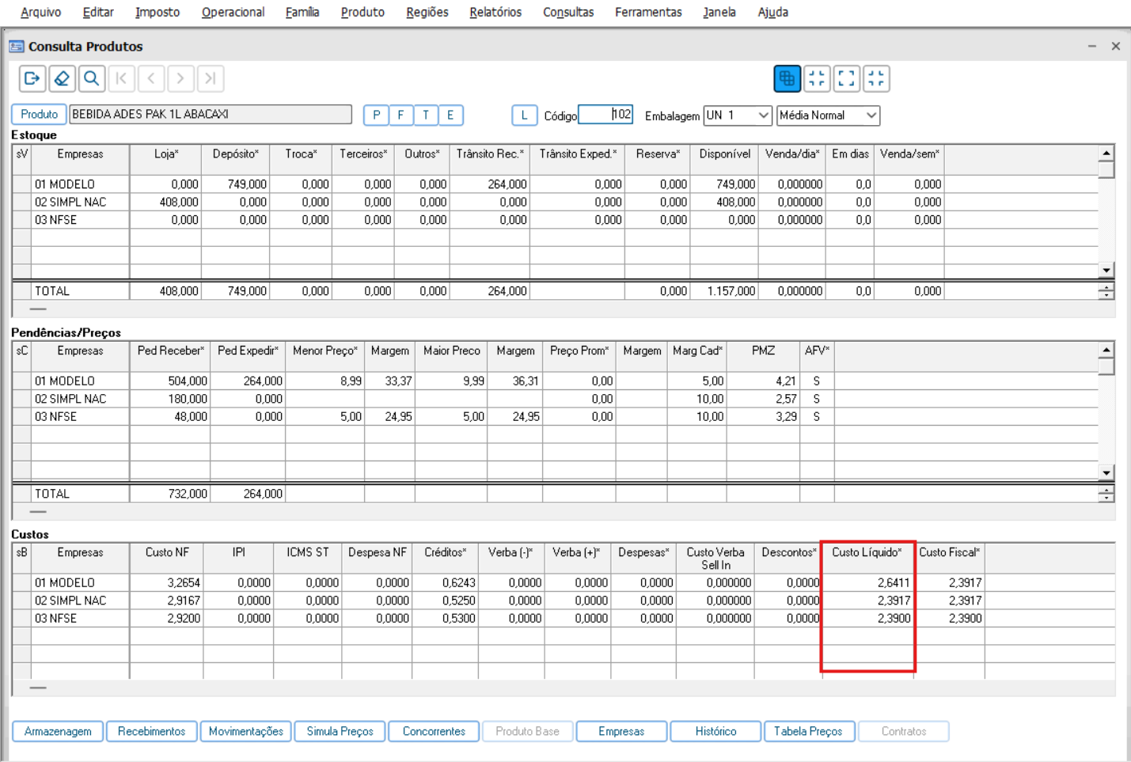
Task: Open the Histórico button
Action: (x=715, y=731)
